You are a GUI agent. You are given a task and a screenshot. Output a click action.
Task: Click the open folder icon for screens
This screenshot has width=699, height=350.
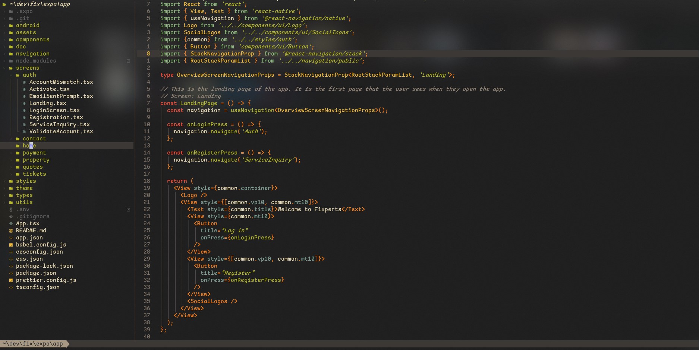(x=11, y=68)
